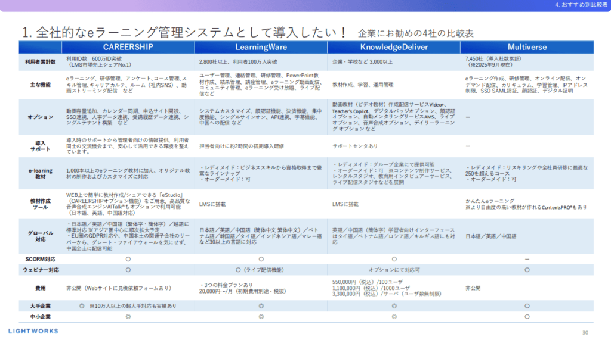Click the Multiverse column header

click(x=527, y=47)
